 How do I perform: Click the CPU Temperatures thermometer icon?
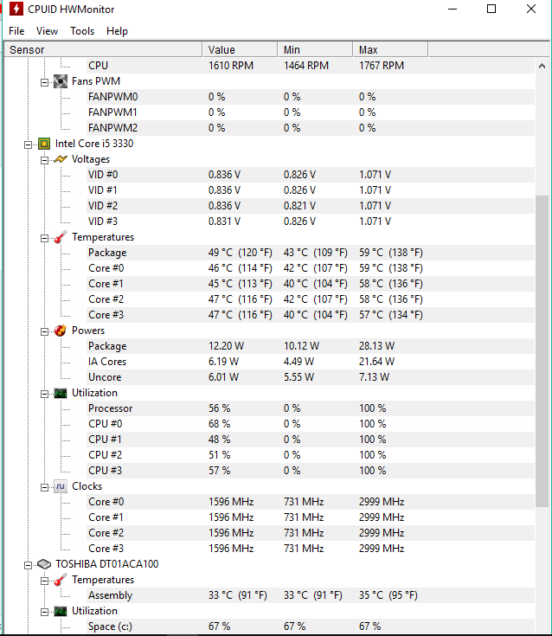tap(61, 237)
